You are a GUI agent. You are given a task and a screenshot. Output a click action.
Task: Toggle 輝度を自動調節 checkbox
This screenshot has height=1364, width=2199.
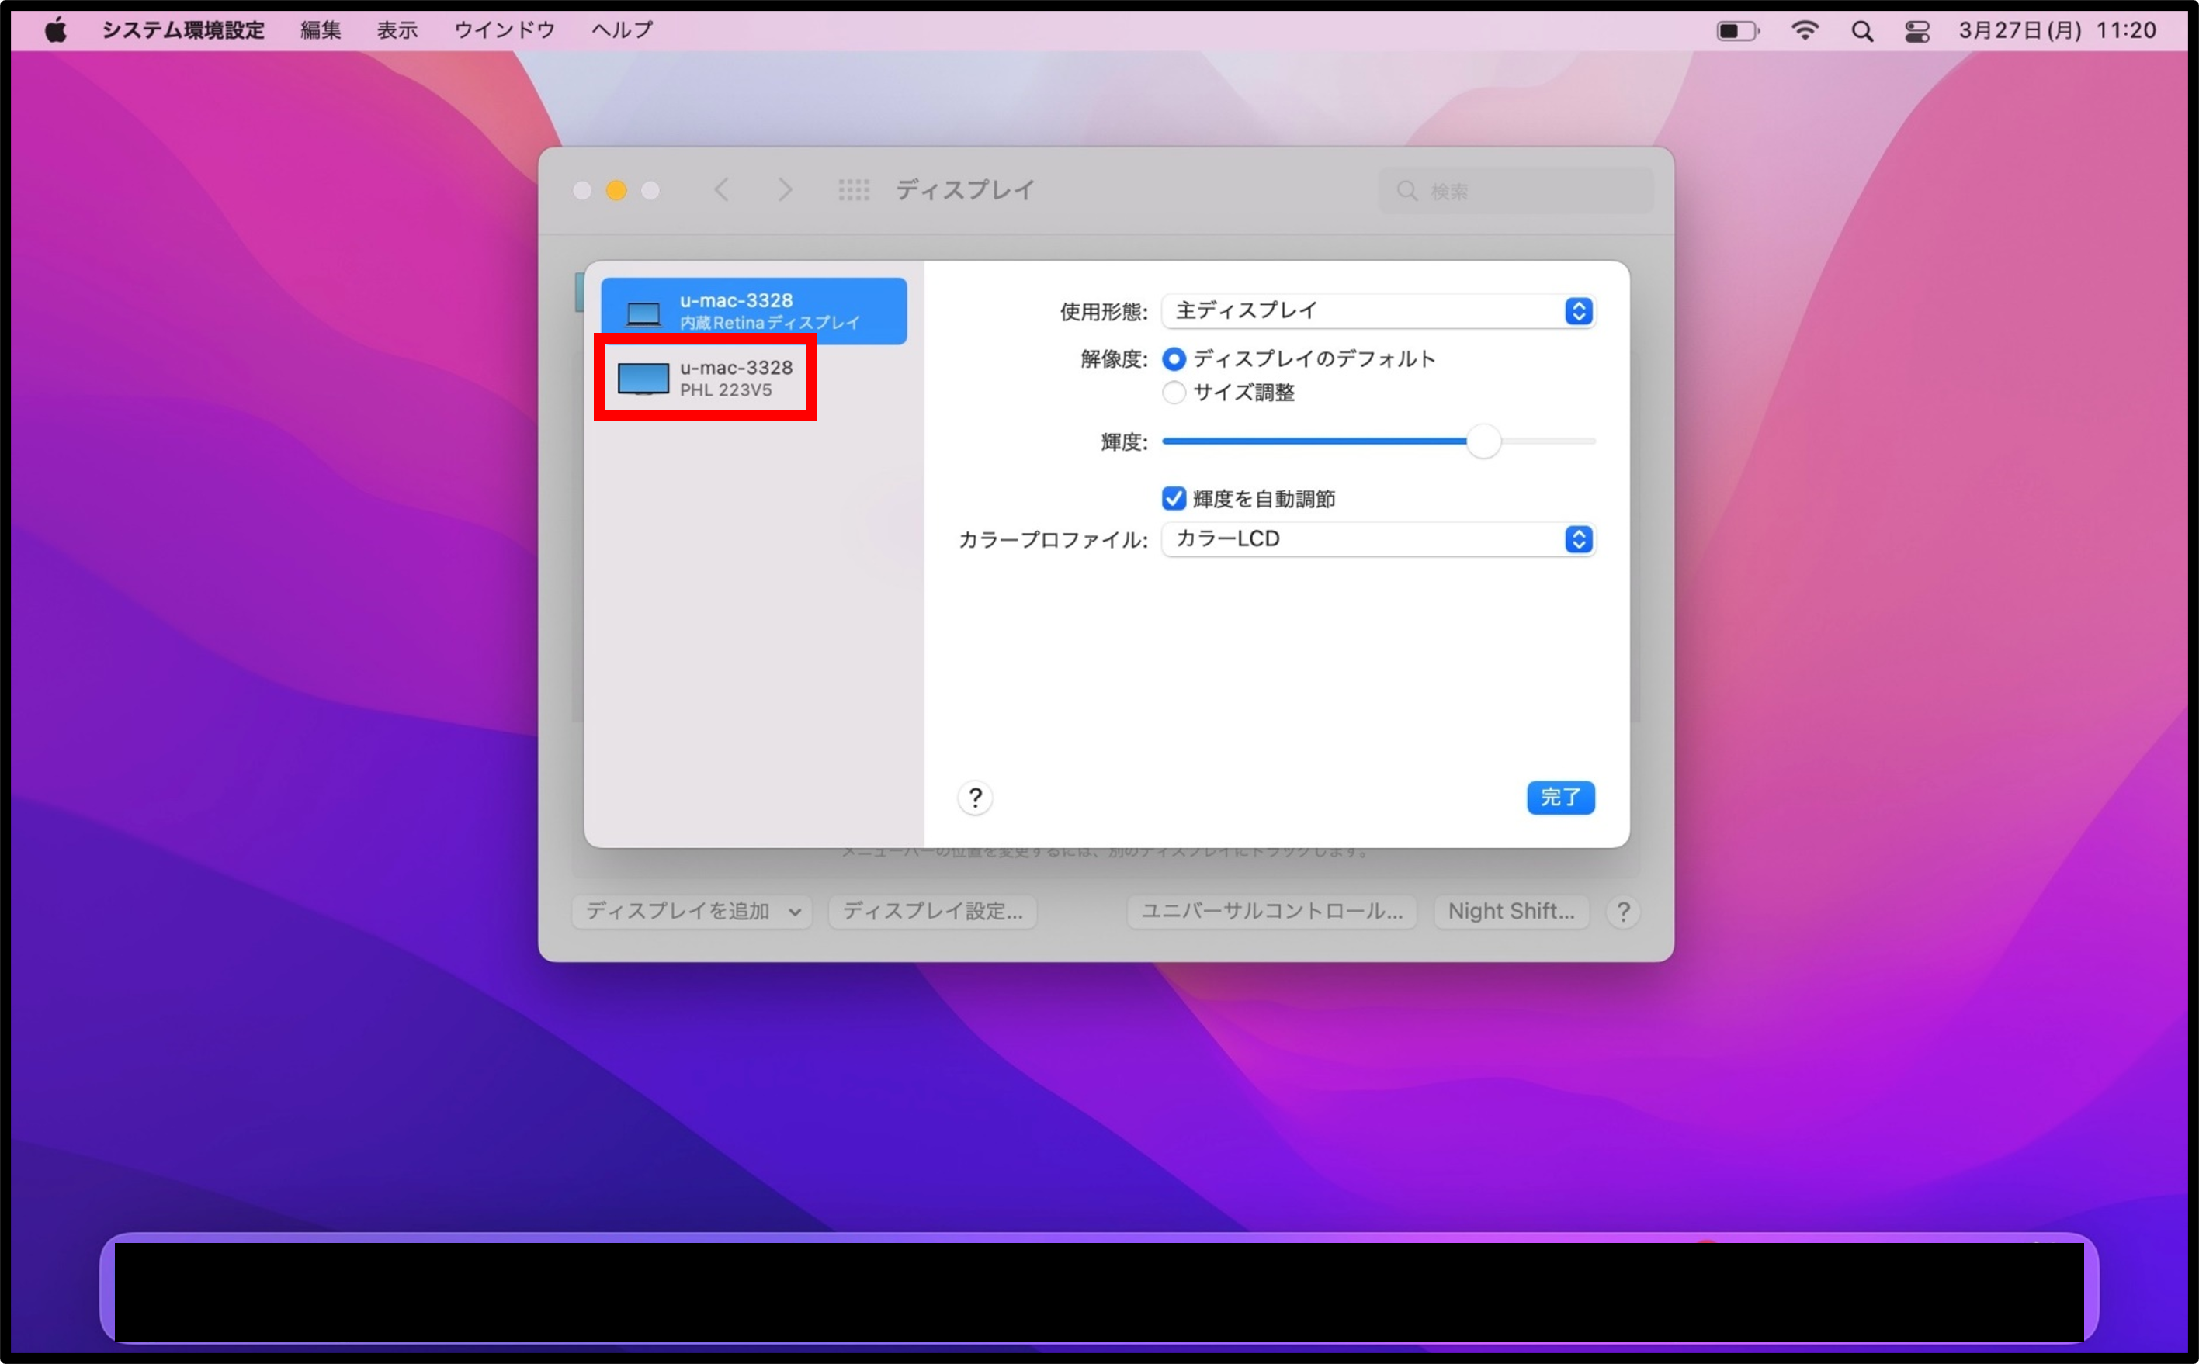(x=1174, y=499)
